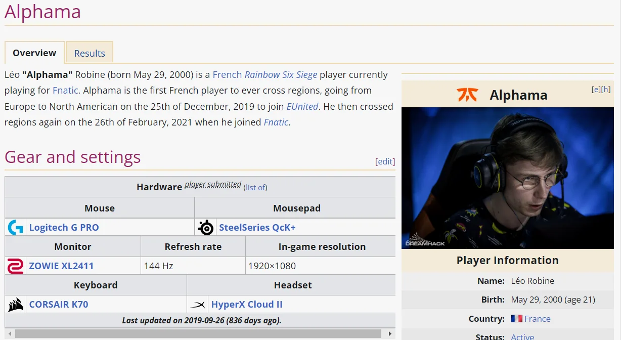
Task: Open the Results tab
Action: tap(90, 53)
